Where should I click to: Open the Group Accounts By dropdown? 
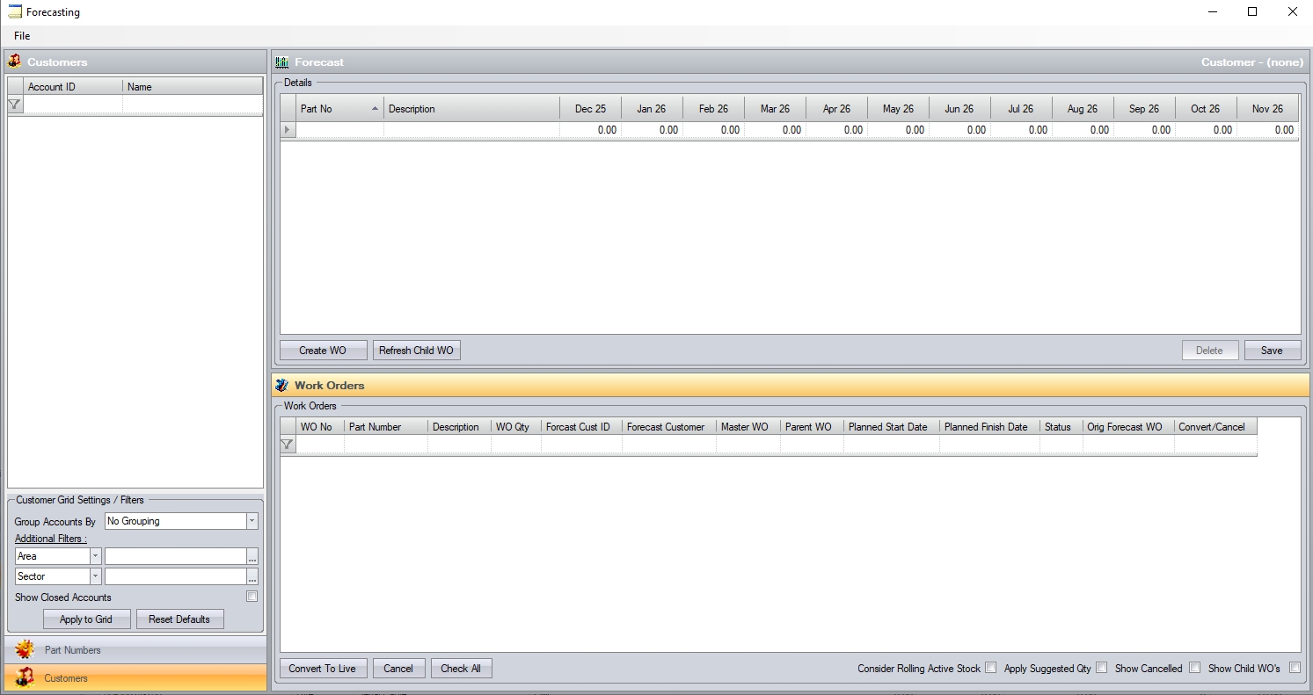252,521
